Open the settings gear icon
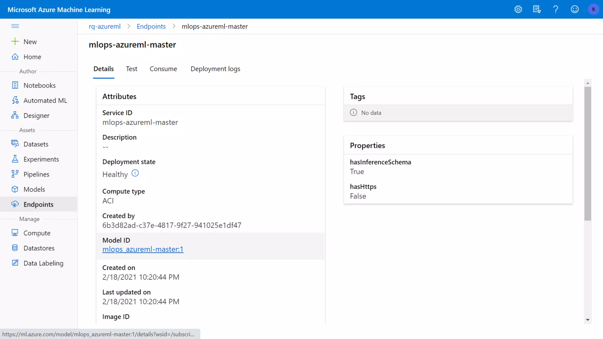 tap(518, 9)
